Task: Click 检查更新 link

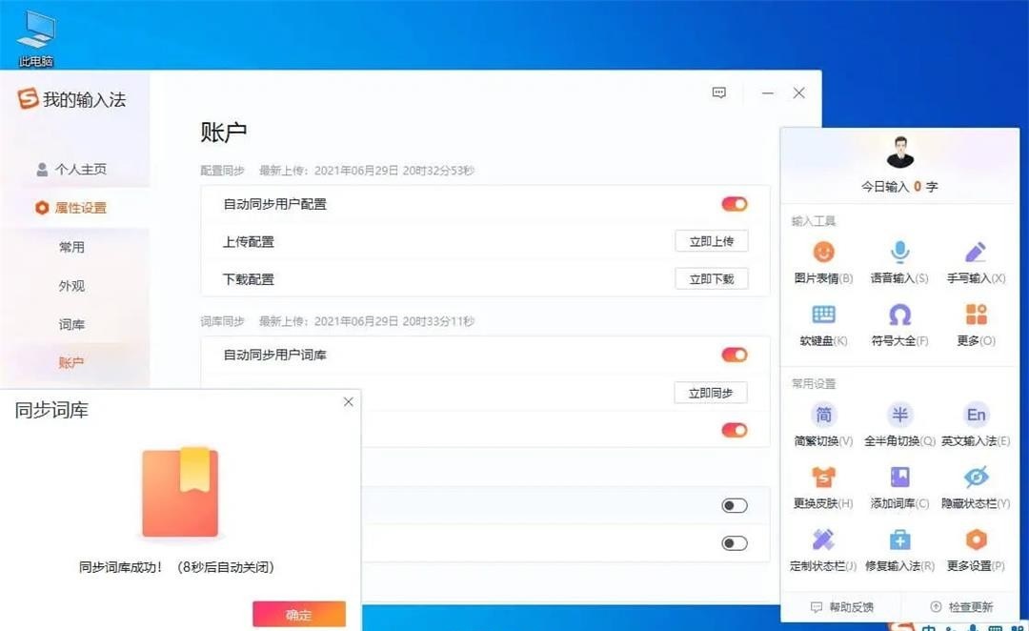Action: click(962, 607)
